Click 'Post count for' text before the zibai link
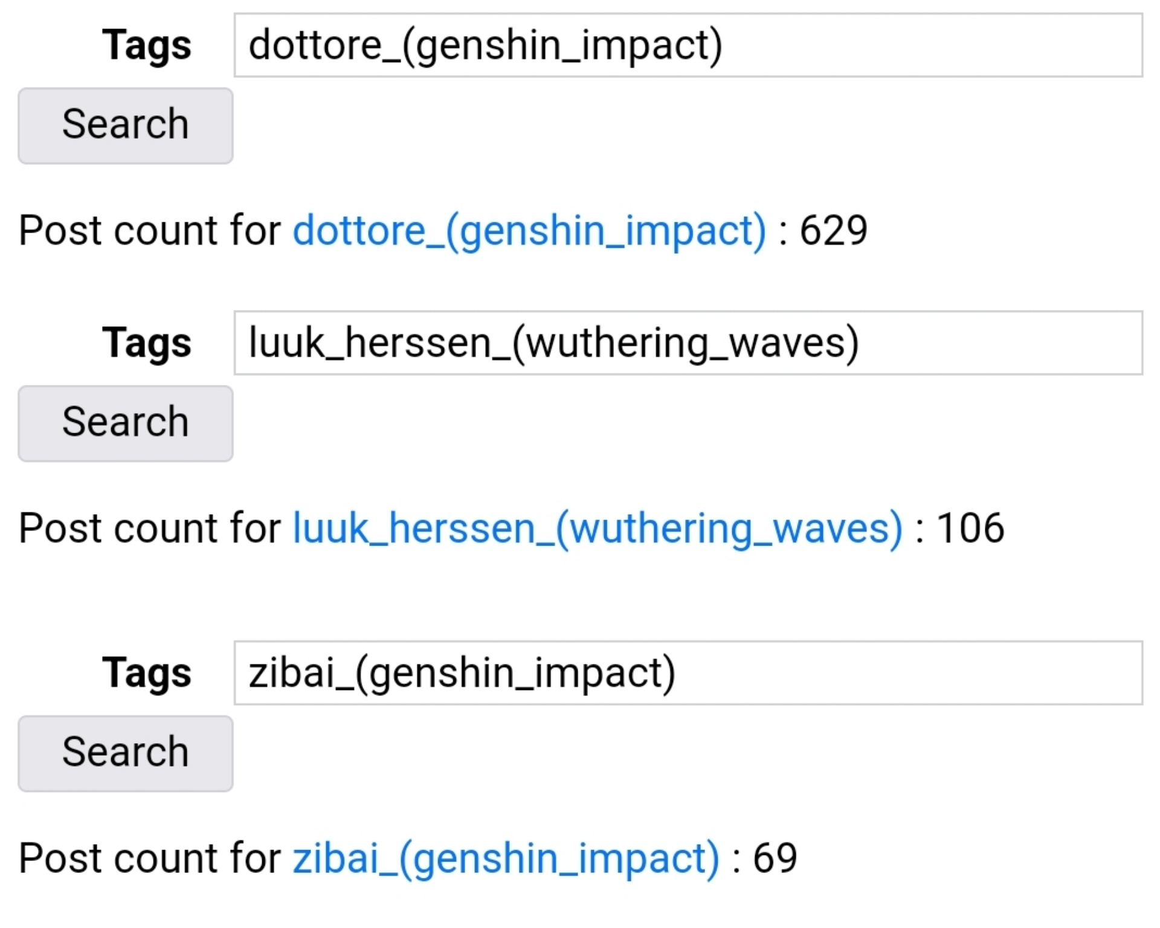This screenshot has width=1160, height=928. [150, 858]
